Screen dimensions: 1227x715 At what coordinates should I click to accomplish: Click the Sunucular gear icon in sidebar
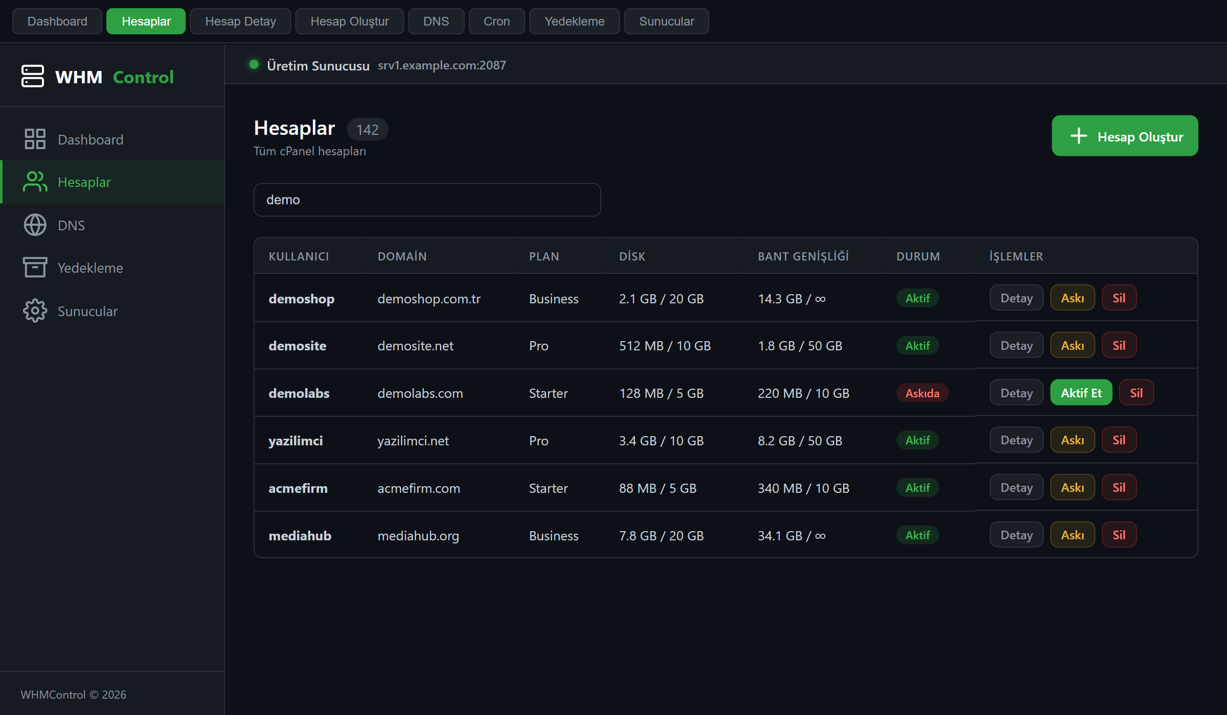tap(35, 311)
